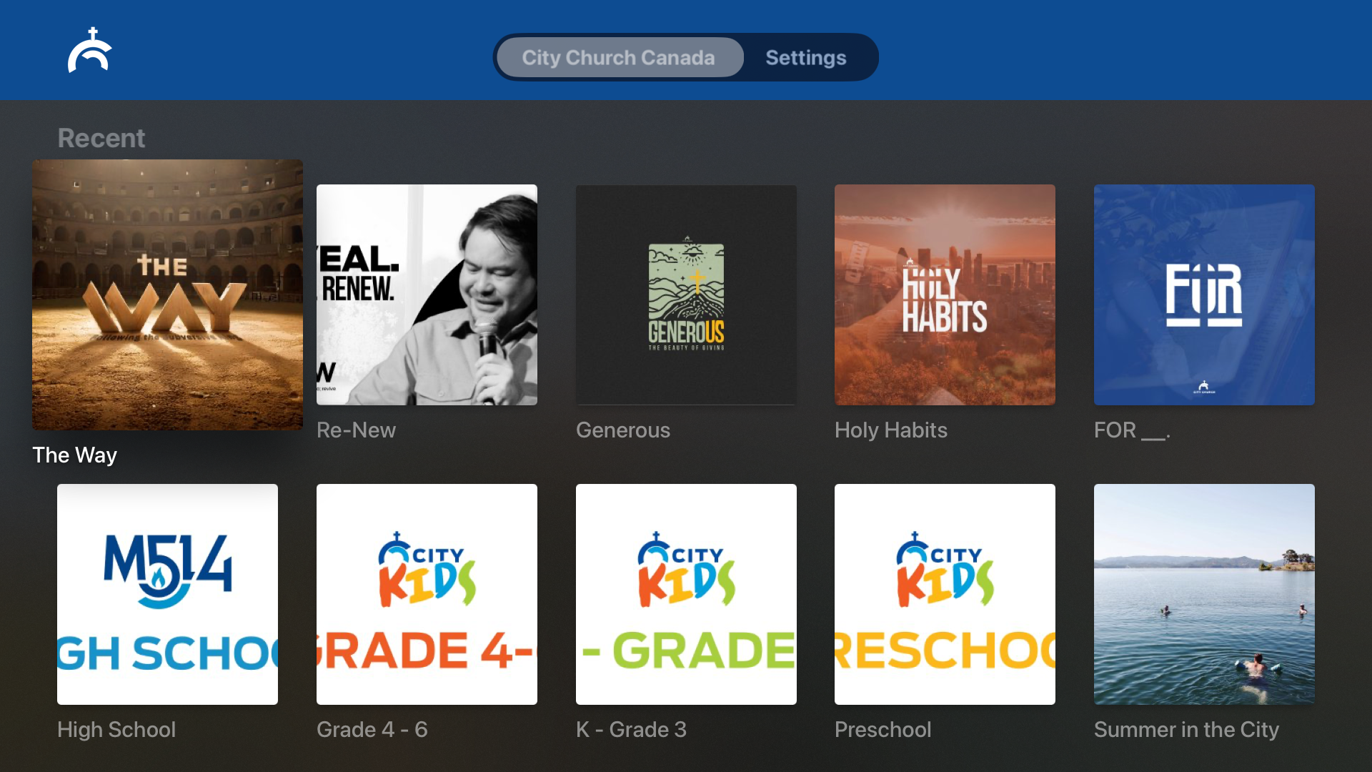Open the Summer in the City thumbnail
The height and width of the screenshot is (772, 1372).
tap(1204, 594)
